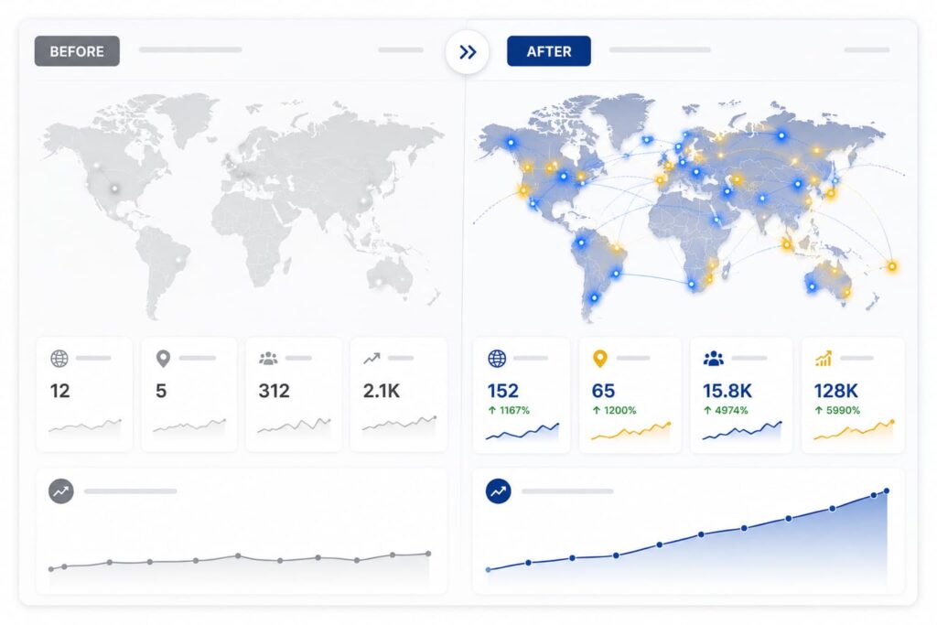
Task: Select the value 5 in the Before stats
Action: click(x=161, y=391)
